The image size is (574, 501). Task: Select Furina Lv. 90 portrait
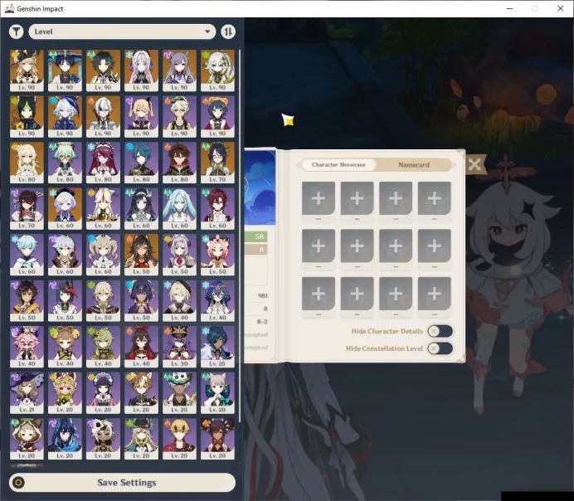[x=65, y=117]
